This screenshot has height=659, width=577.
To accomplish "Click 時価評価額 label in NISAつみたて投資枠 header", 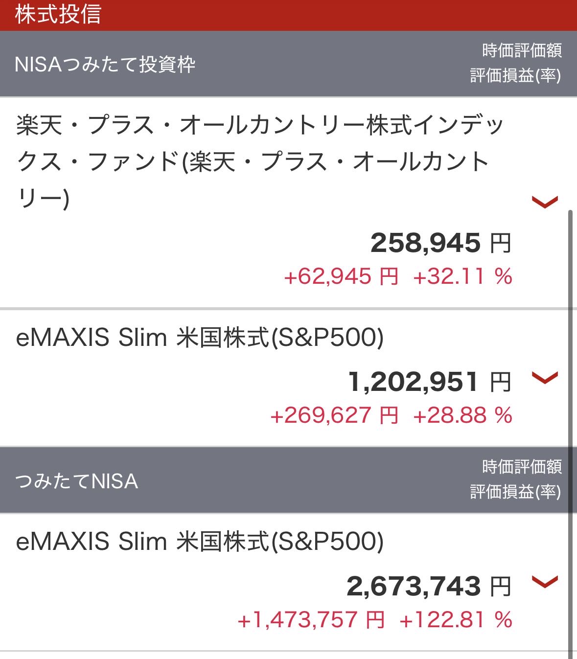I will pos(522,50).
